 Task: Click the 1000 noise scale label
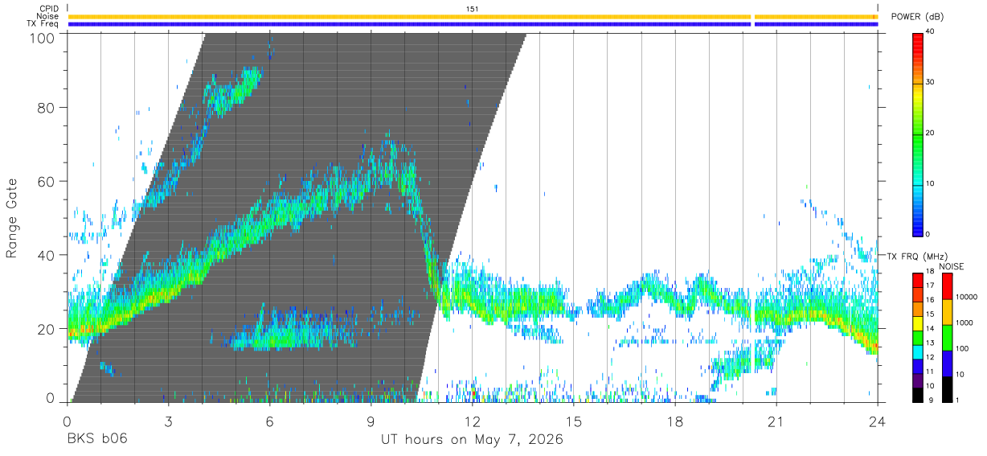click(964, 323)
